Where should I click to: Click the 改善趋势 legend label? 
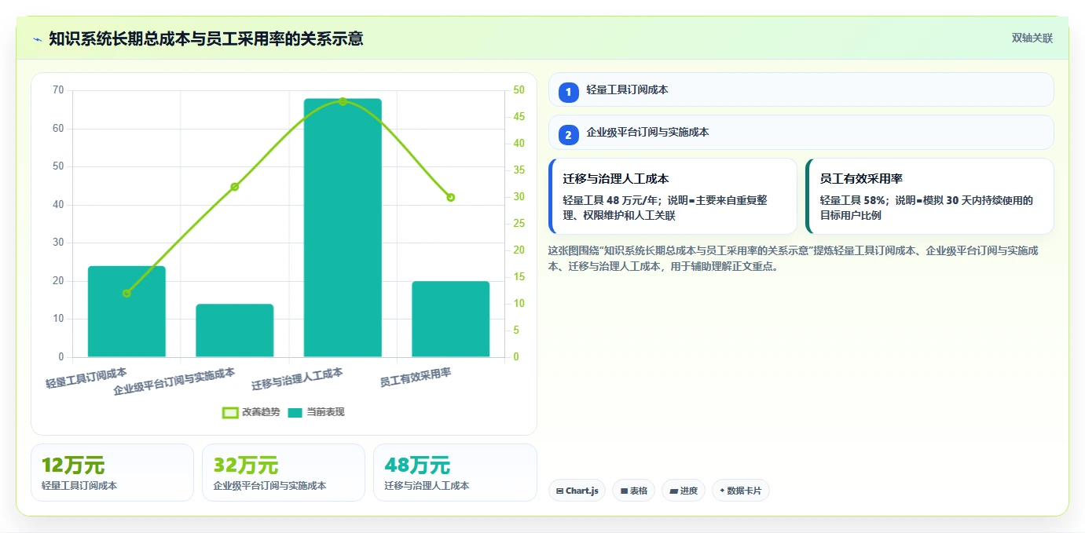[261, 412]
